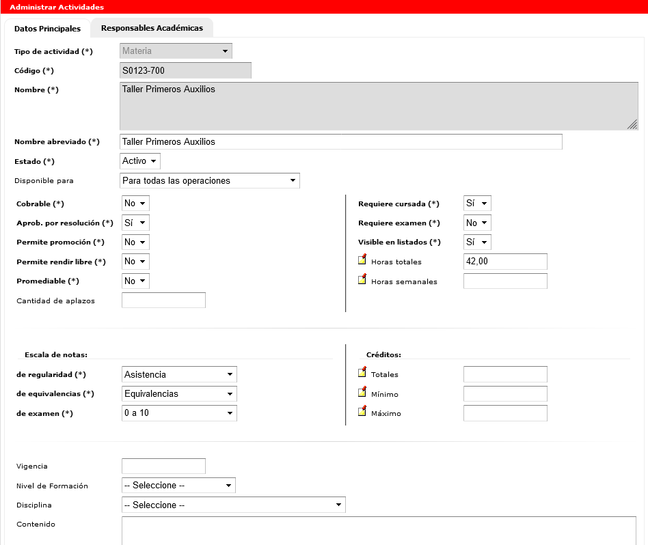Open the Promediable dropdown
This screenshot has height=545, width=648.
135,281
